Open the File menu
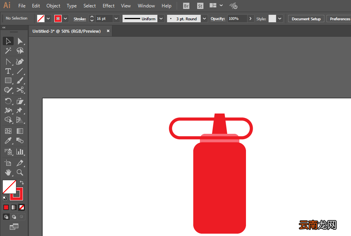Screen dimensions: 351x236 [22, 6]
